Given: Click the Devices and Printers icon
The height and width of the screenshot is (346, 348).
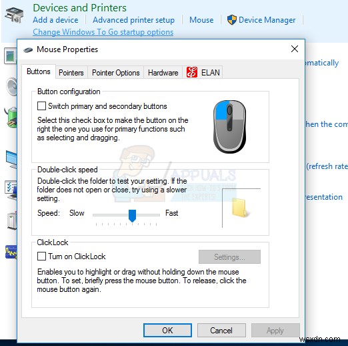Looking at the screenshot, I should (14, 15).
